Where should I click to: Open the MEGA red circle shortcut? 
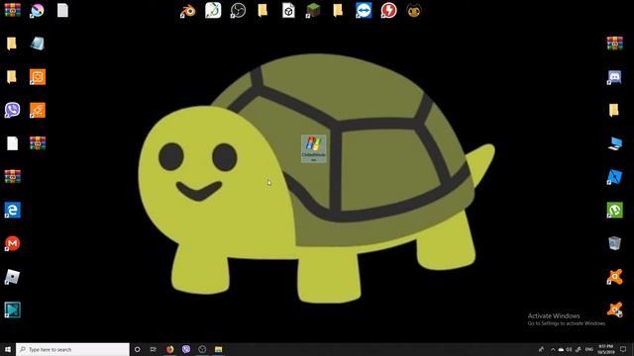click(x=13, y=243)
